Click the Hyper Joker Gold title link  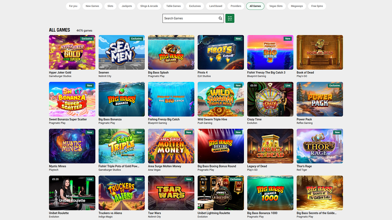coord(60,73)
